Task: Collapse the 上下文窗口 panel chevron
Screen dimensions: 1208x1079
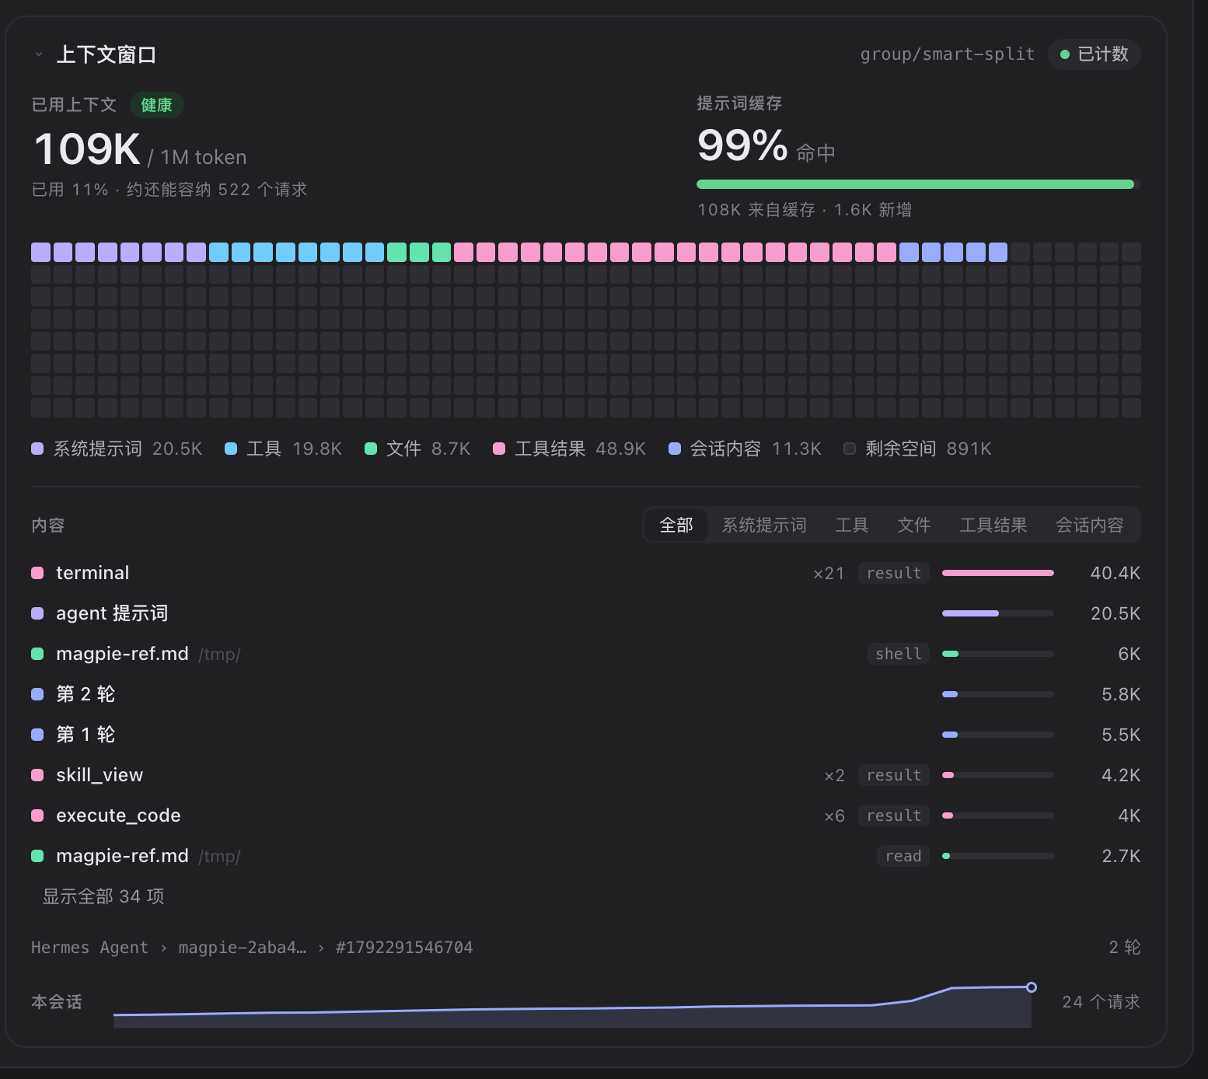Action: (x=38, y=54)
